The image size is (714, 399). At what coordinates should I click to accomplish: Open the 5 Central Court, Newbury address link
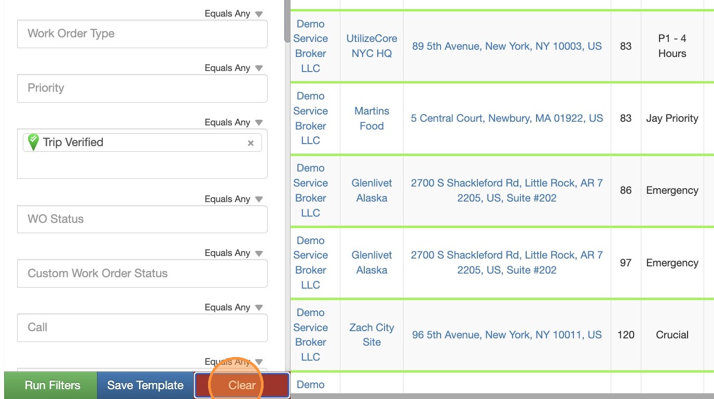[x=507, y=118]
